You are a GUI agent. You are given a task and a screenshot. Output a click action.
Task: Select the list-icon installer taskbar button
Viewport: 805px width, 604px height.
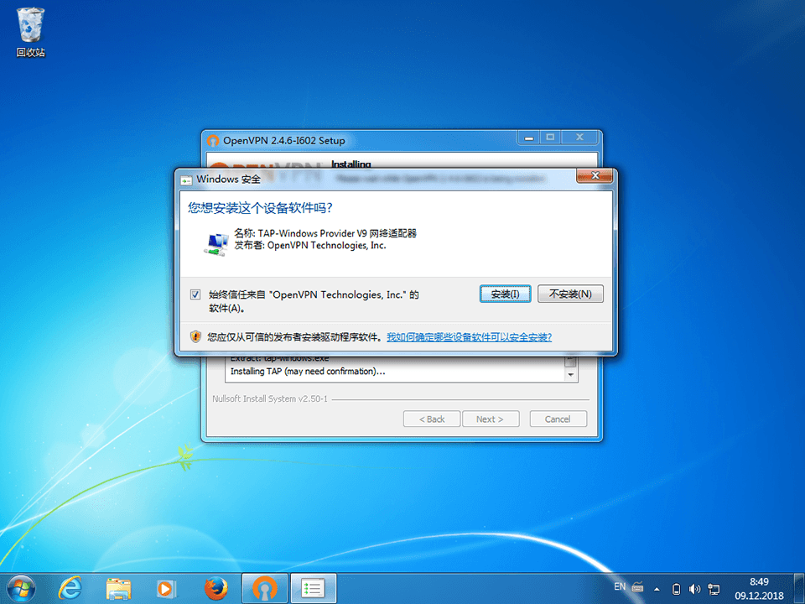click(313, 589)
